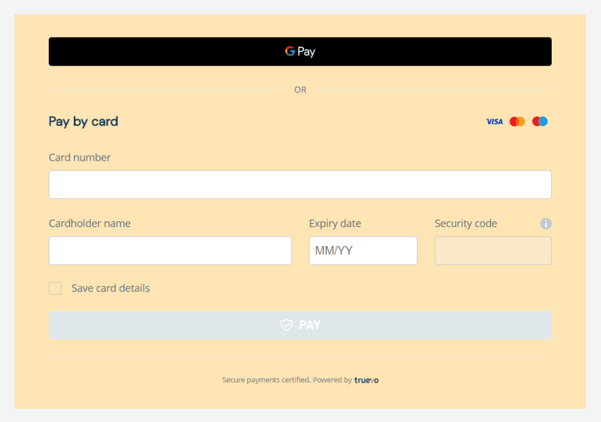This screenshot has width=601, height=422.
Task: Click the Save card details label text
Action: (110, 288)
